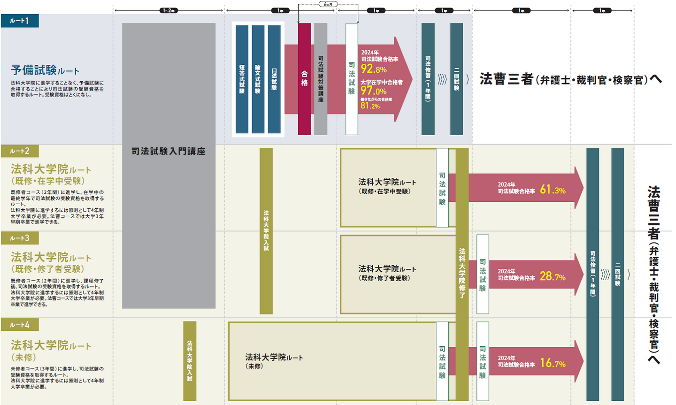Viewport: 676px width, 405px height.
Task: Select the 論文式試験 blue bar
Action: click(x=258, y=79)
